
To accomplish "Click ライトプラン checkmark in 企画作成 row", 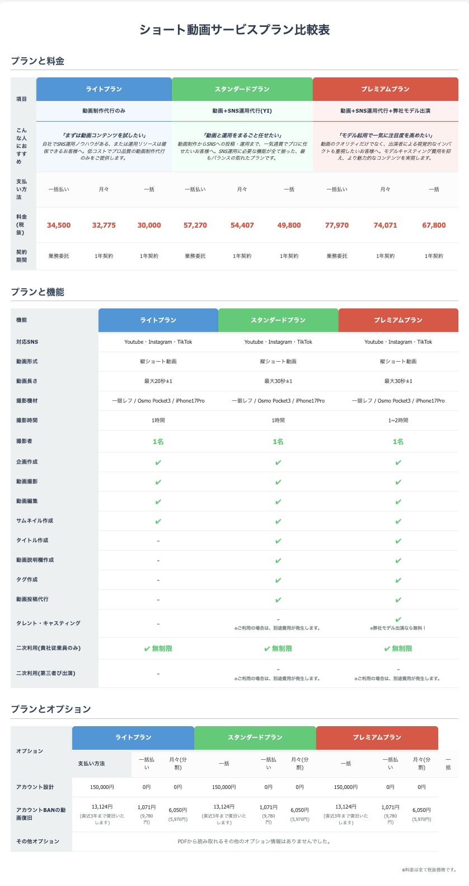I will coord(158,463).
